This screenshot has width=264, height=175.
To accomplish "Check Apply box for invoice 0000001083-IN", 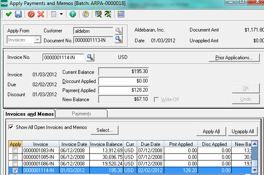I will click(15, 150).
